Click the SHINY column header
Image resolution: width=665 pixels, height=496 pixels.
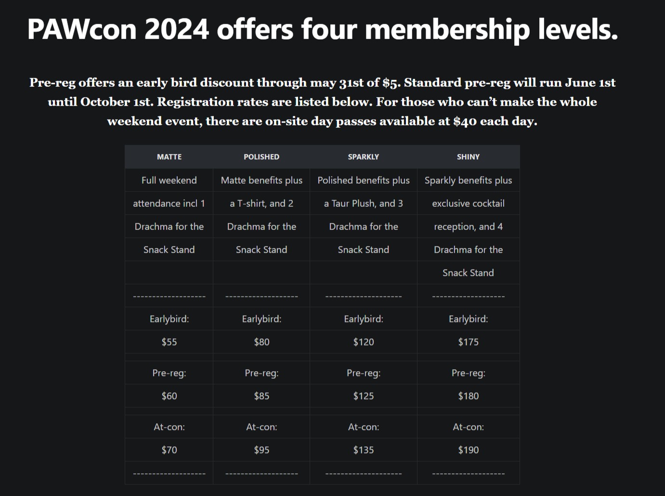click(468, 157)
